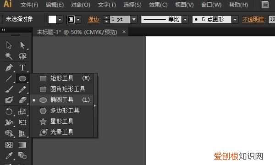Open stroke weight dropdown list
Image resolution: width=275 pixels, height=165 pixels.
[x=134, y=19]
